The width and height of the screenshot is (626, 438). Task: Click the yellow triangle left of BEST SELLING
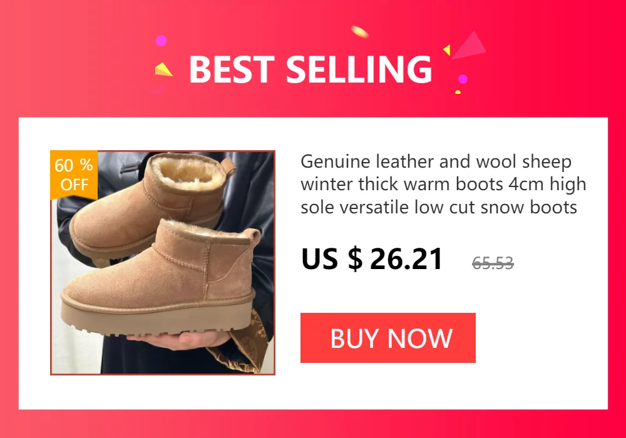click(163, 69)
